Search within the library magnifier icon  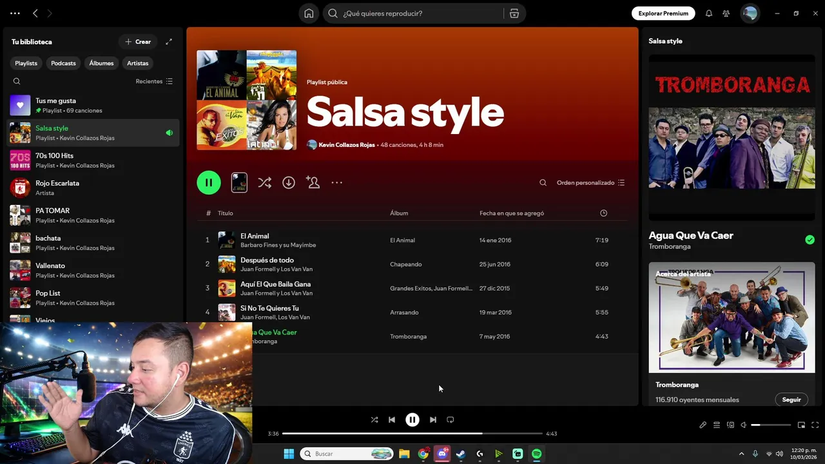(x=17, y=81)
